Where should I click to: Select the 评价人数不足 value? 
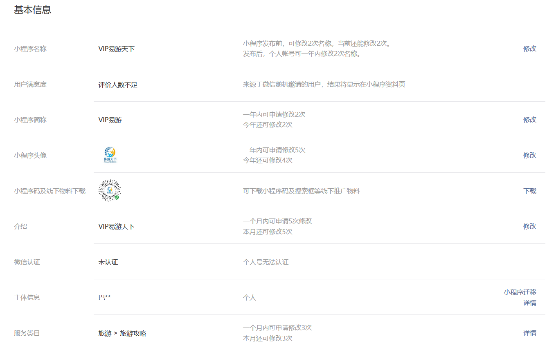coord(118,85)
